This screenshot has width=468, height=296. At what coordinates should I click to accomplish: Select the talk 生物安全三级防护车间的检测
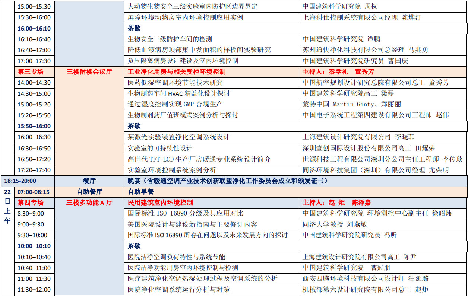[170, 39]
